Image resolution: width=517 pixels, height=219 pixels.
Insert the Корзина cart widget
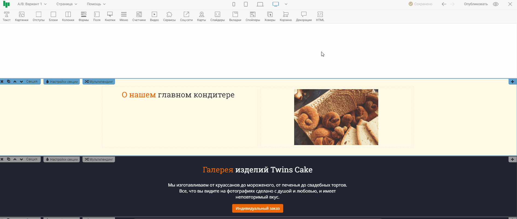[286, 16]
